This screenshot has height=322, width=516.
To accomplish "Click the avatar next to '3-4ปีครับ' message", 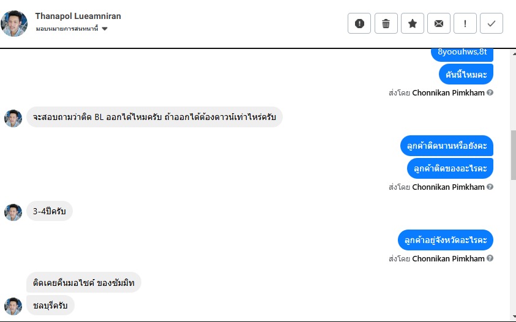I will pos(13,212).
